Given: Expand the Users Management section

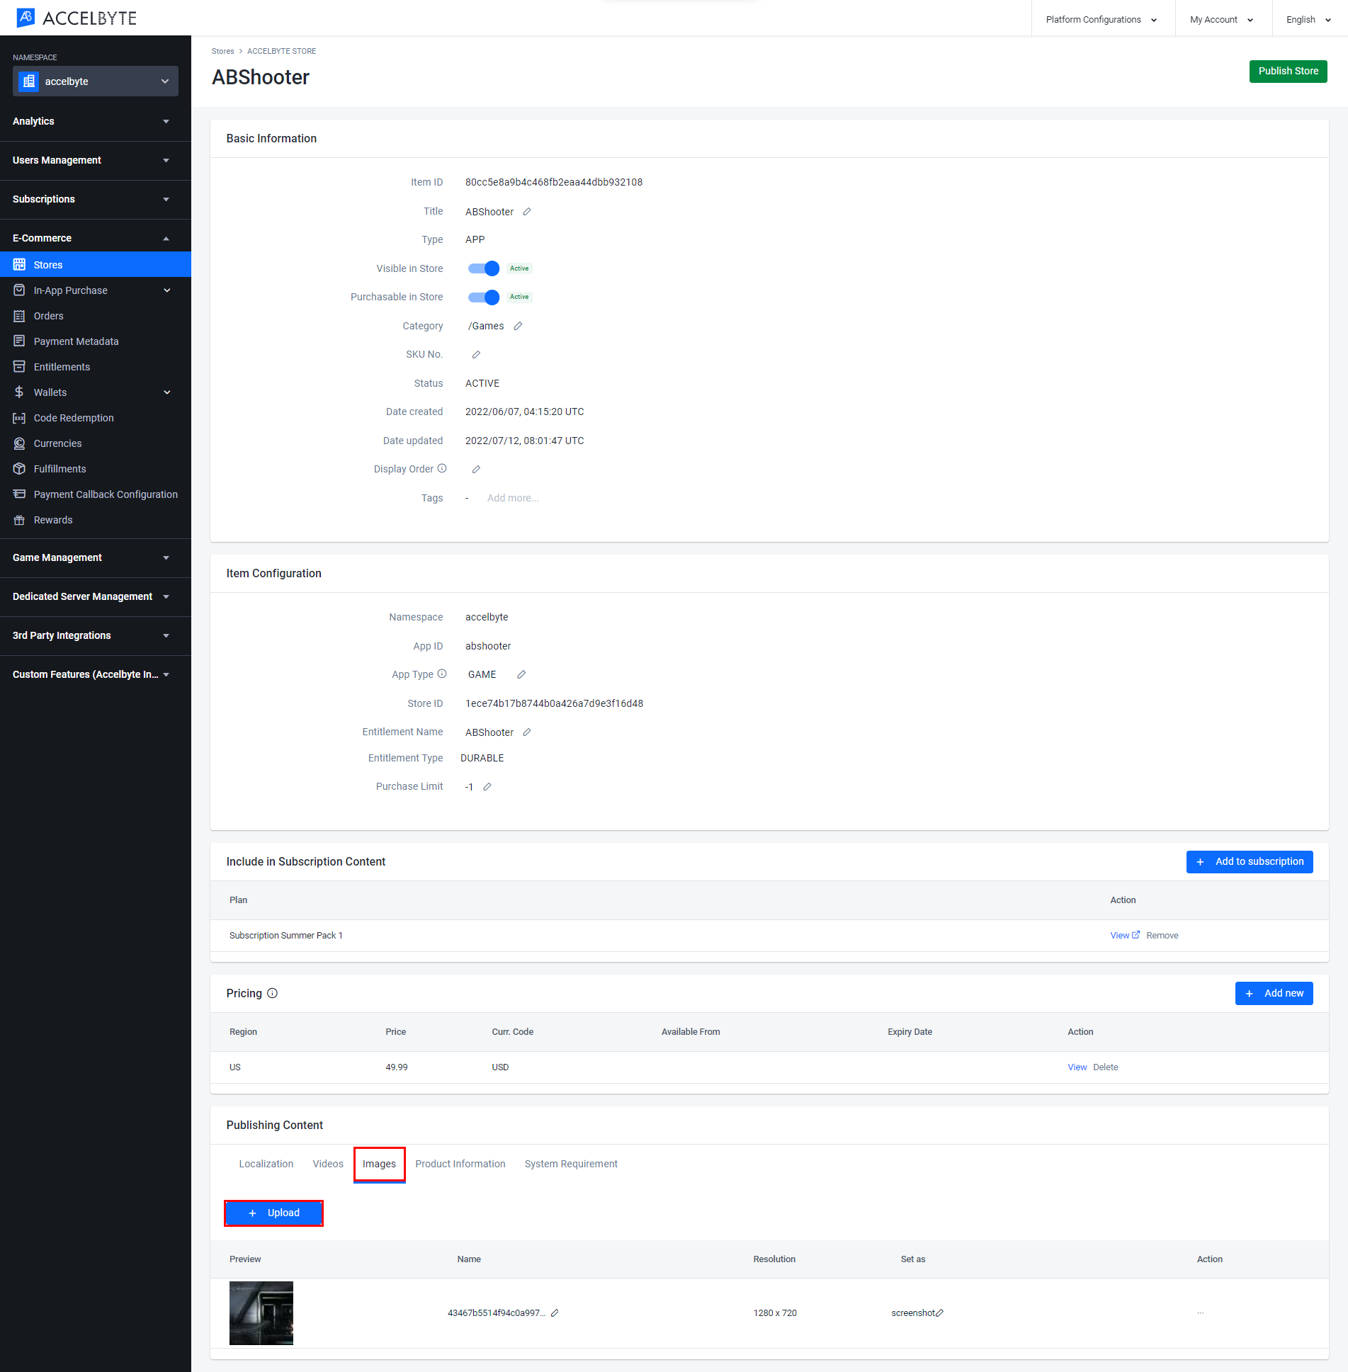Looking at the screenshot, I should (x=96, y=160).
